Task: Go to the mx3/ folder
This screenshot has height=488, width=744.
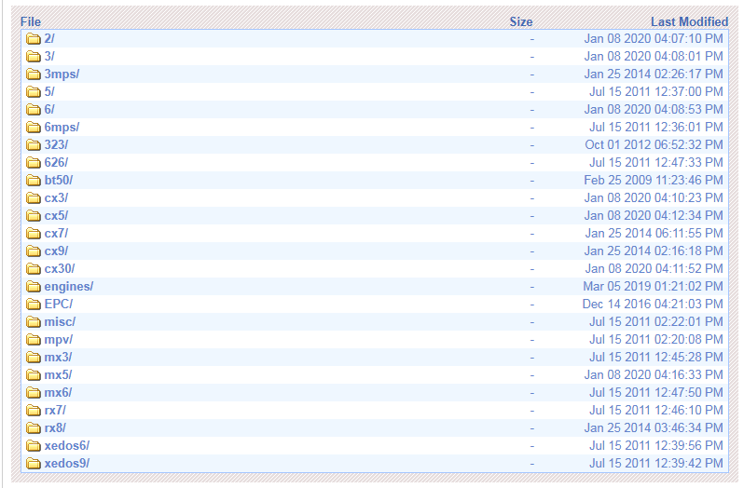Action: [58, 358]
